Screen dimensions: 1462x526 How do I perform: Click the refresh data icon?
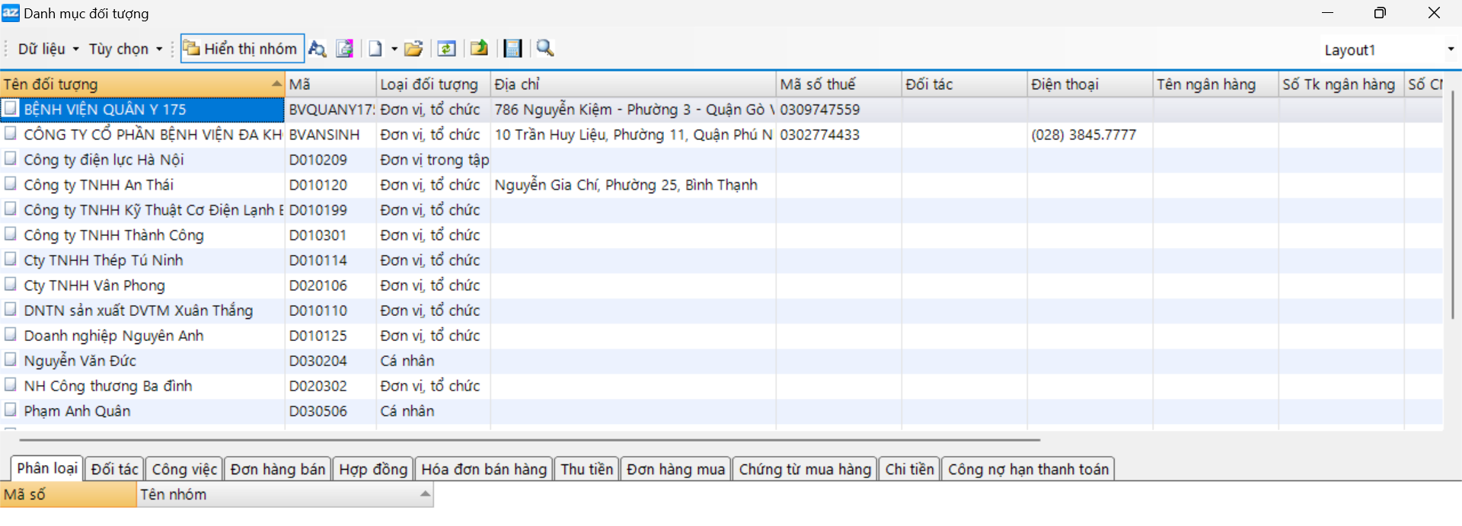click(447, 49)
